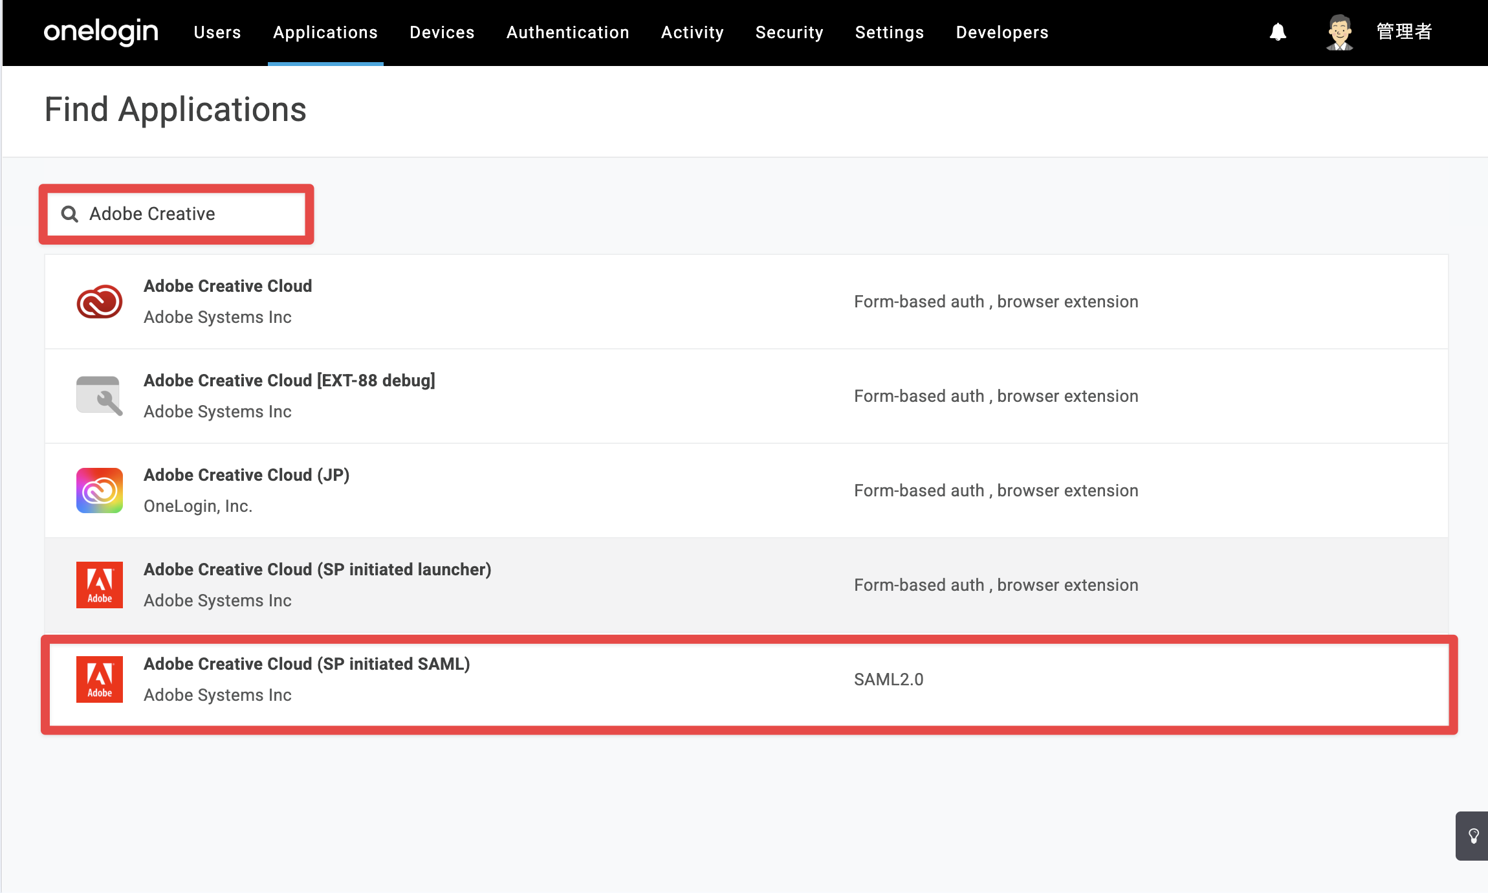Screen dimensions: 1488x893
Task: Open the lightbulb help widget
Action: 1473,836
